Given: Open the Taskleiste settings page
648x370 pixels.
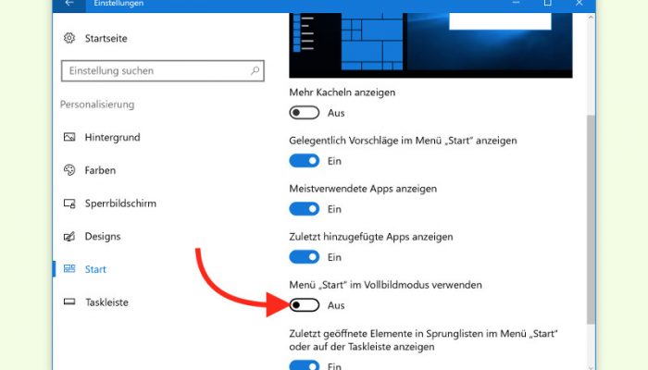Looking at the screenshot, I should click(106, 302).
